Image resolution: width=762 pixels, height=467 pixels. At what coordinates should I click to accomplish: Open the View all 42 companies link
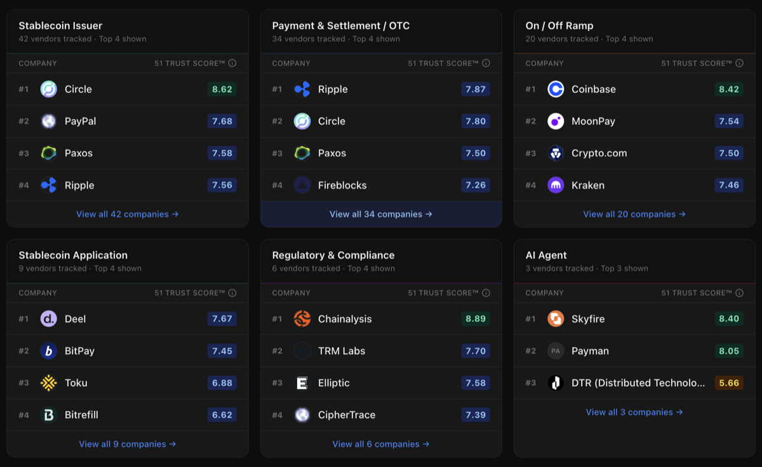click(x=127, y=214)
